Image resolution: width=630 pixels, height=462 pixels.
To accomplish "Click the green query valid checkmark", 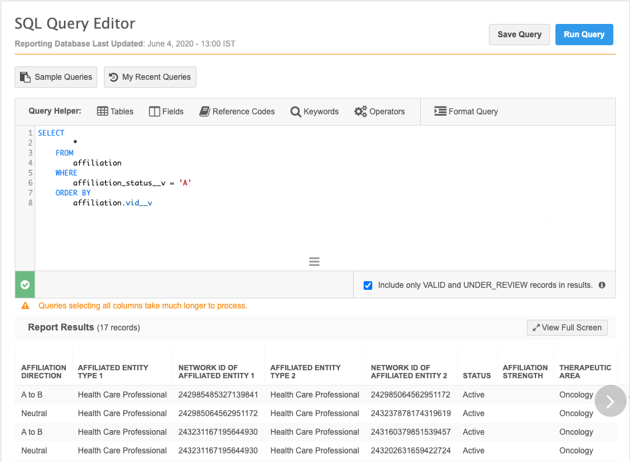I will point(25,285).
